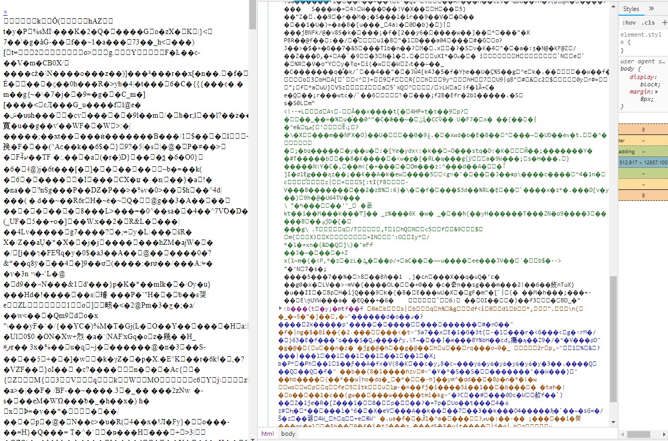Select the body breadcrumb in Elements panel

click(288, 434)
